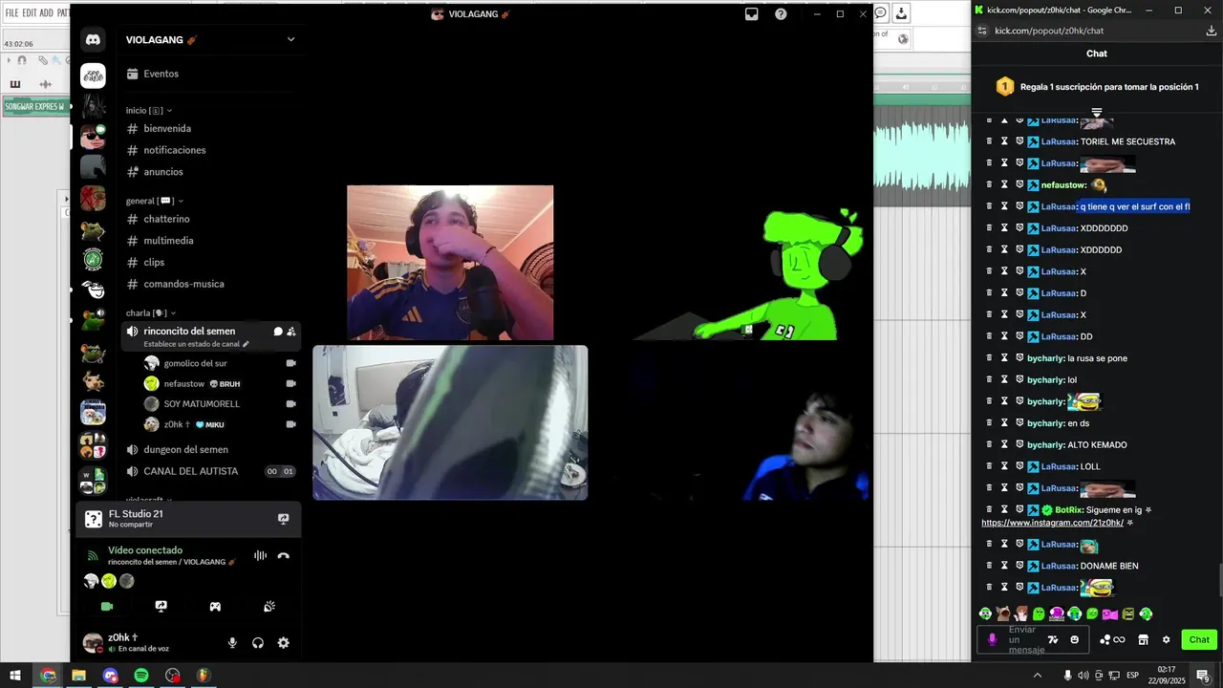Mute Discord microphone
The width and height of the screenshot is (1223, 688).
232,643
